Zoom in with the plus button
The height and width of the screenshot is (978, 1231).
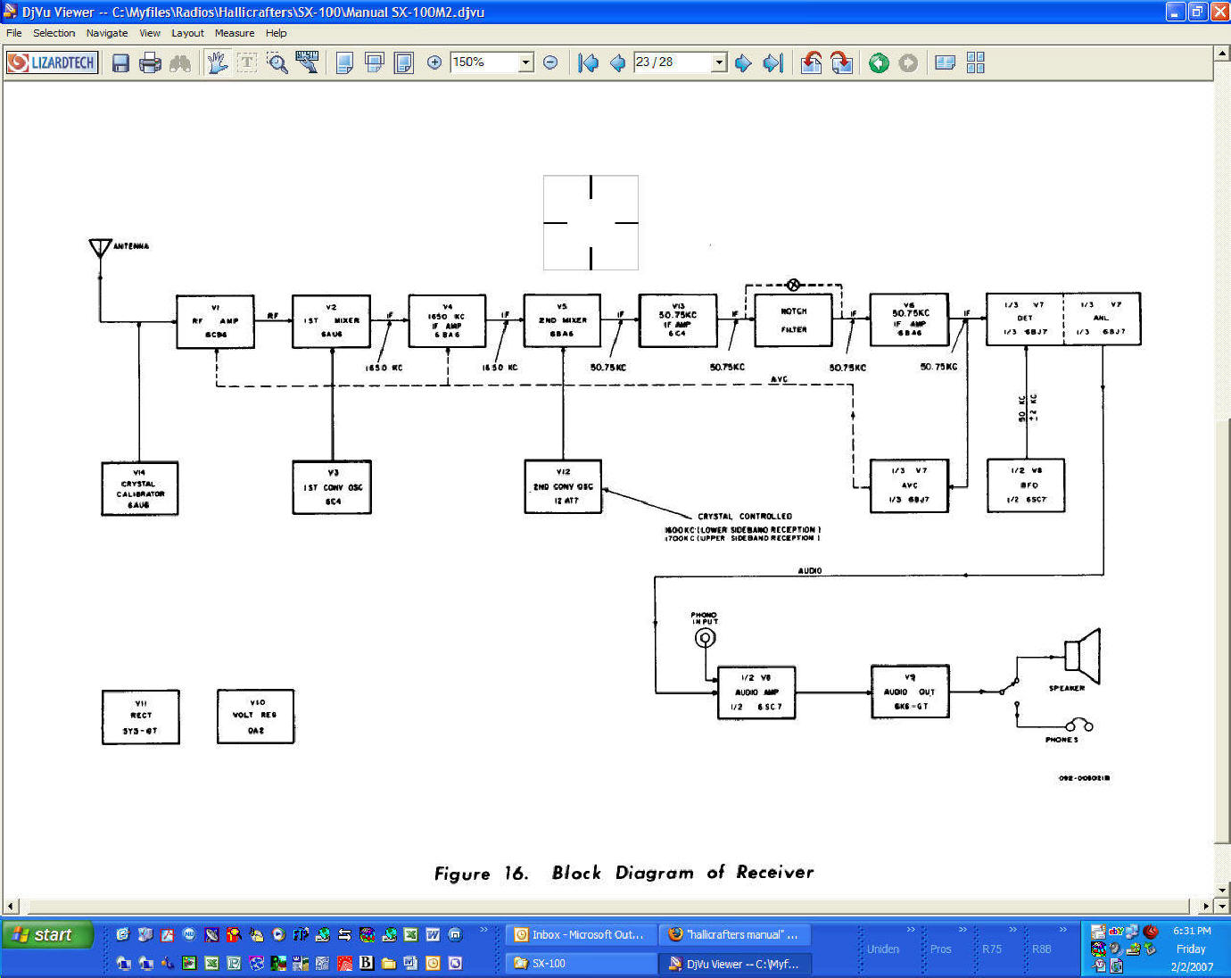[434, 62]
